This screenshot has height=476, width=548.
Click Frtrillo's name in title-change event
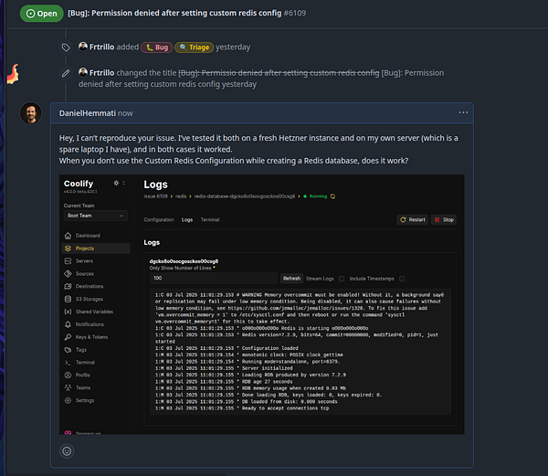pyautogui.click(x=101, y=73)
